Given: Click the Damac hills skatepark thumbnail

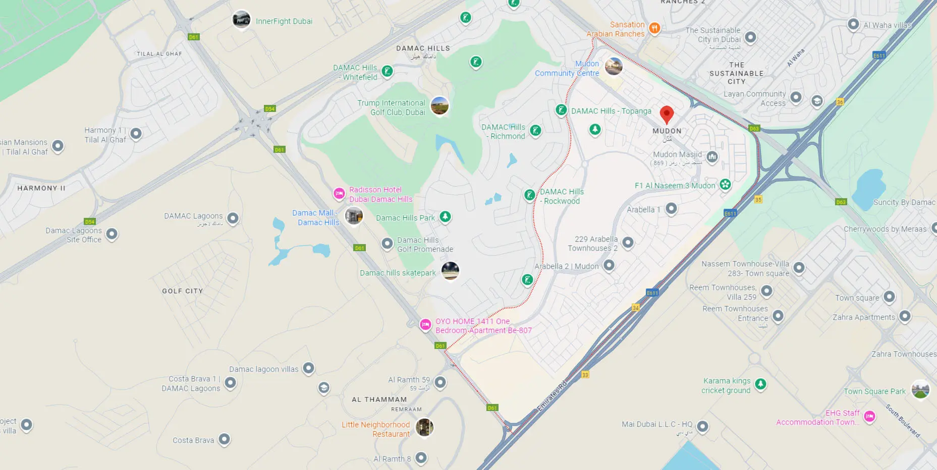Looking at the screenshot, I should click(450, 271).
